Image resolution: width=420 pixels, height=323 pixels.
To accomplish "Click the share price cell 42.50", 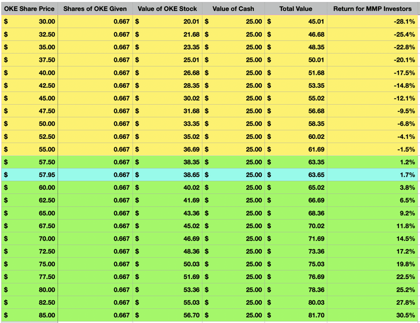I will coord(30,86).
